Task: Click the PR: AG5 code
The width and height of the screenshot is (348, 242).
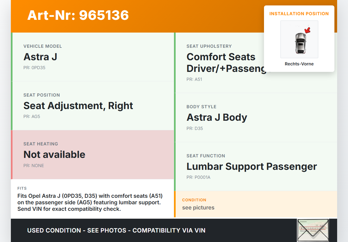Action: coord(32,117)
